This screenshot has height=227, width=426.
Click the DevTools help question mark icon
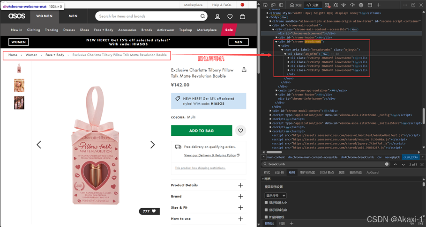click(413, 5)
